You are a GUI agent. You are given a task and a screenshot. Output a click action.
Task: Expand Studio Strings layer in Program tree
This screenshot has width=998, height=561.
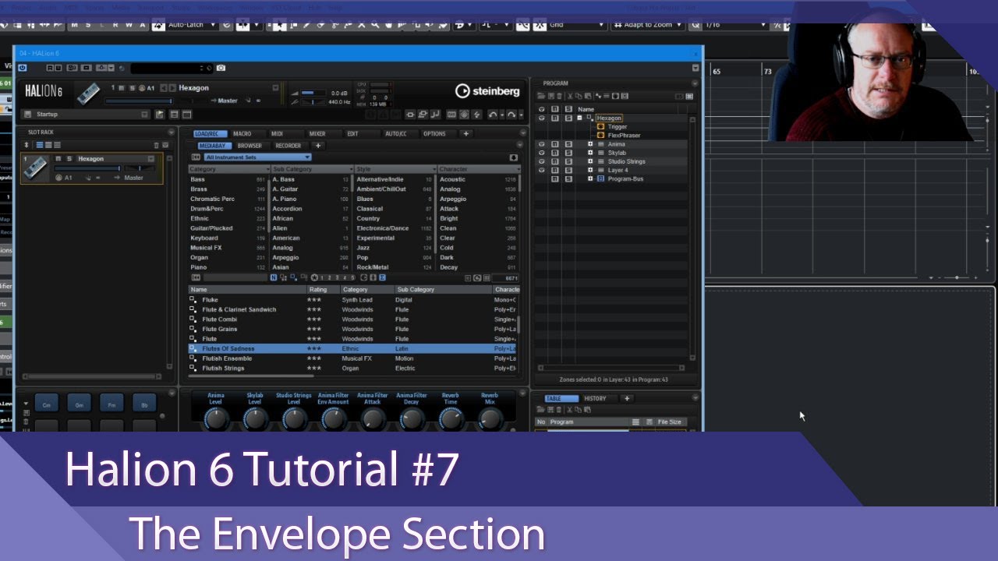pos(590,161)
